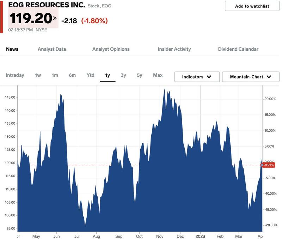This screenshot has width=282, height=251.
Task: Click the double-arrow icon beside 119.20
Action: click(55, 18)
